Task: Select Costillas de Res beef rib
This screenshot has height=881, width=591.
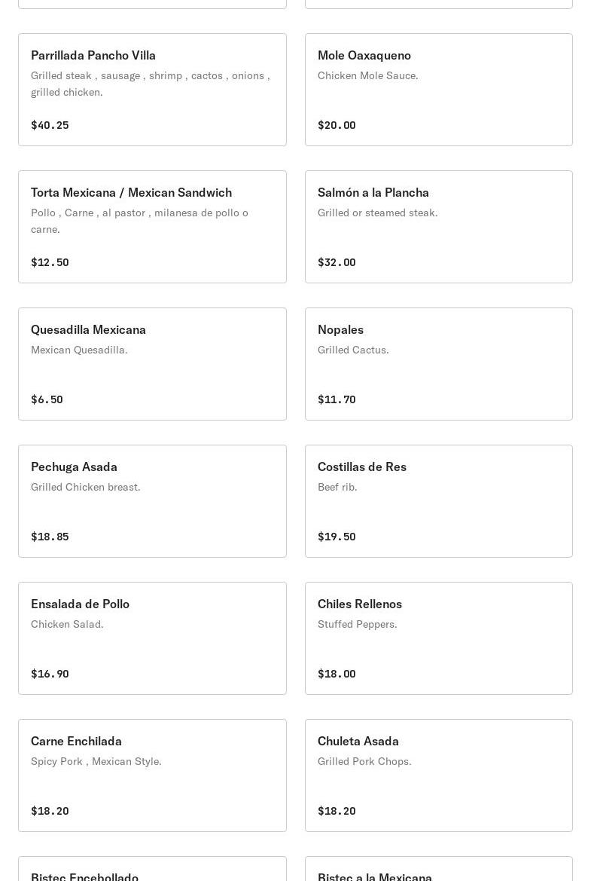Action: [x=438, y=501]
